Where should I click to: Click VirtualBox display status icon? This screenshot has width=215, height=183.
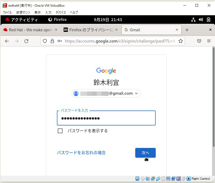click(x=168, y=179)
